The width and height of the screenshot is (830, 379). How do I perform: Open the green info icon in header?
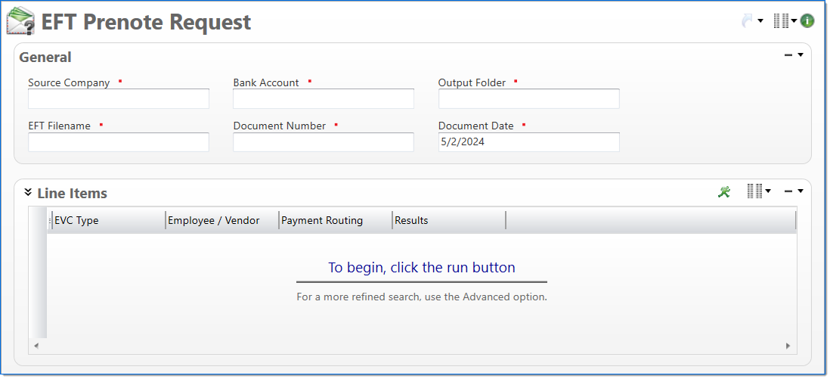click(807, 21)
